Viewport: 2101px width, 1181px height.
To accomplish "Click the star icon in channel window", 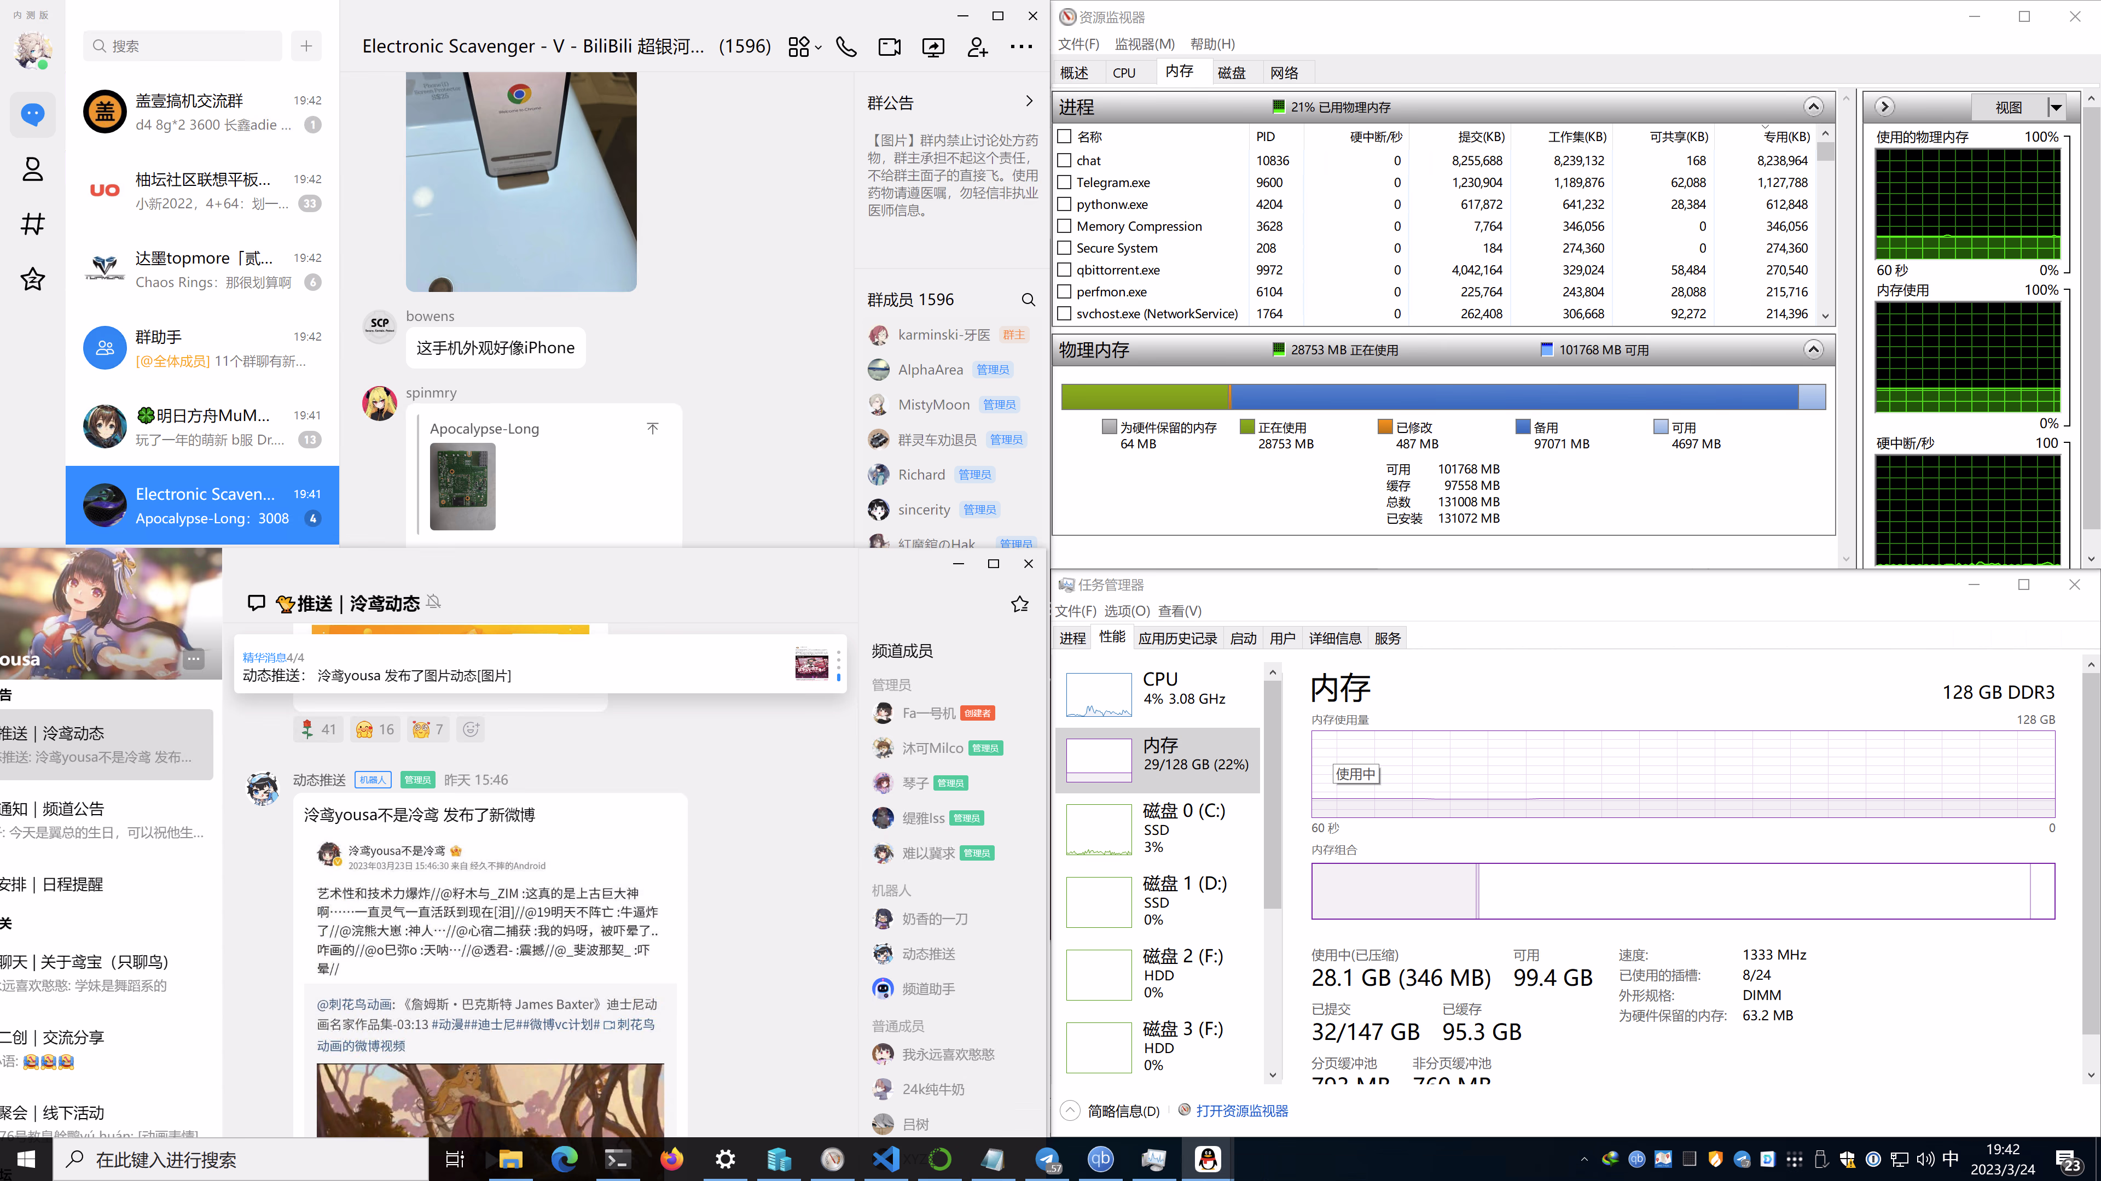I will [1019, 604].
